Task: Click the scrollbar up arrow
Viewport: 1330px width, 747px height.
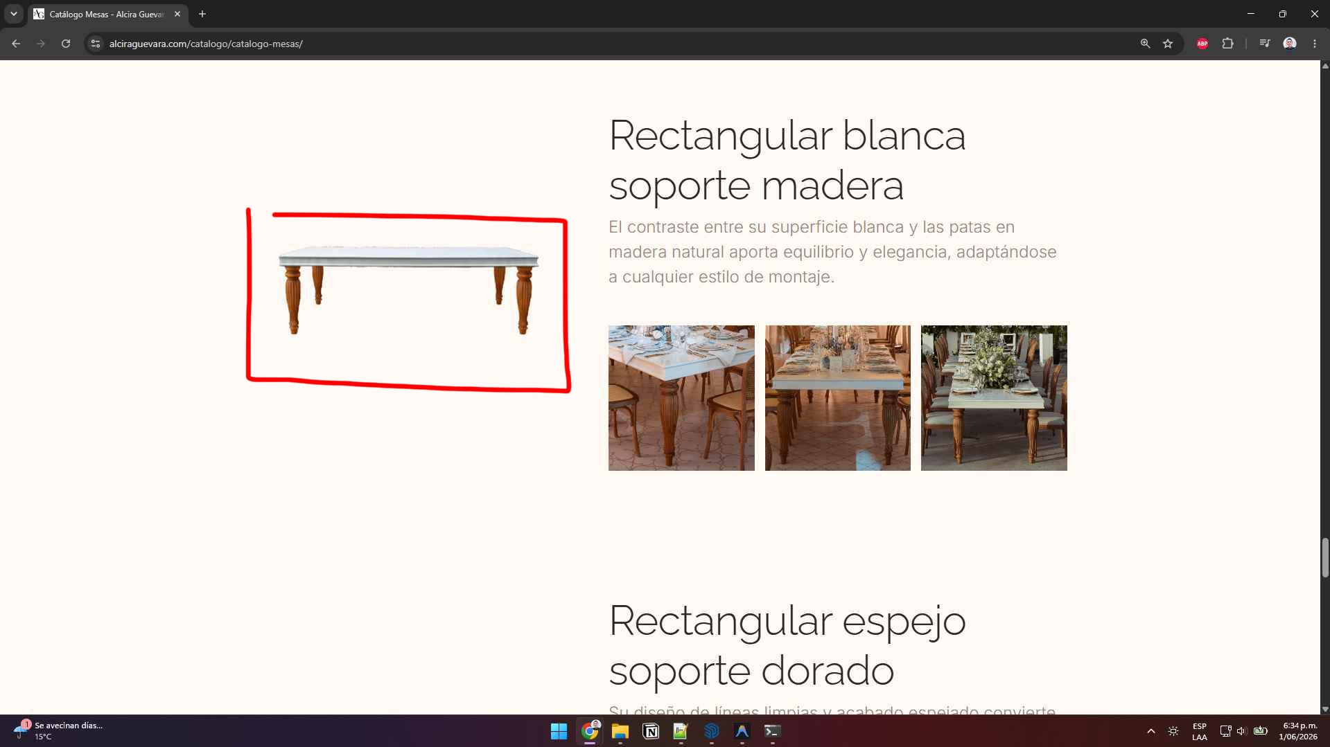Action: click(x=1325, y=66)
